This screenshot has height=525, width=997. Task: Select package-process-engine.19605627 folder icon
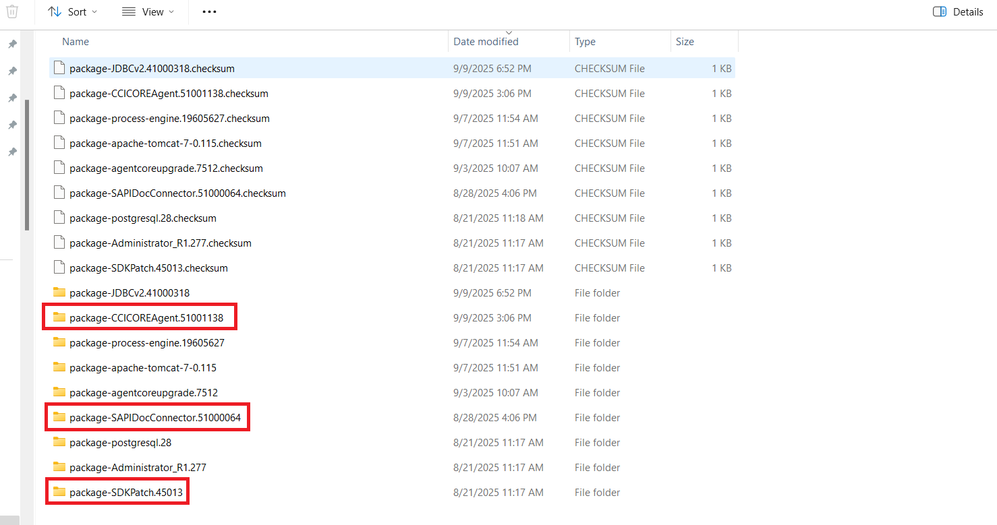[59, 342]
